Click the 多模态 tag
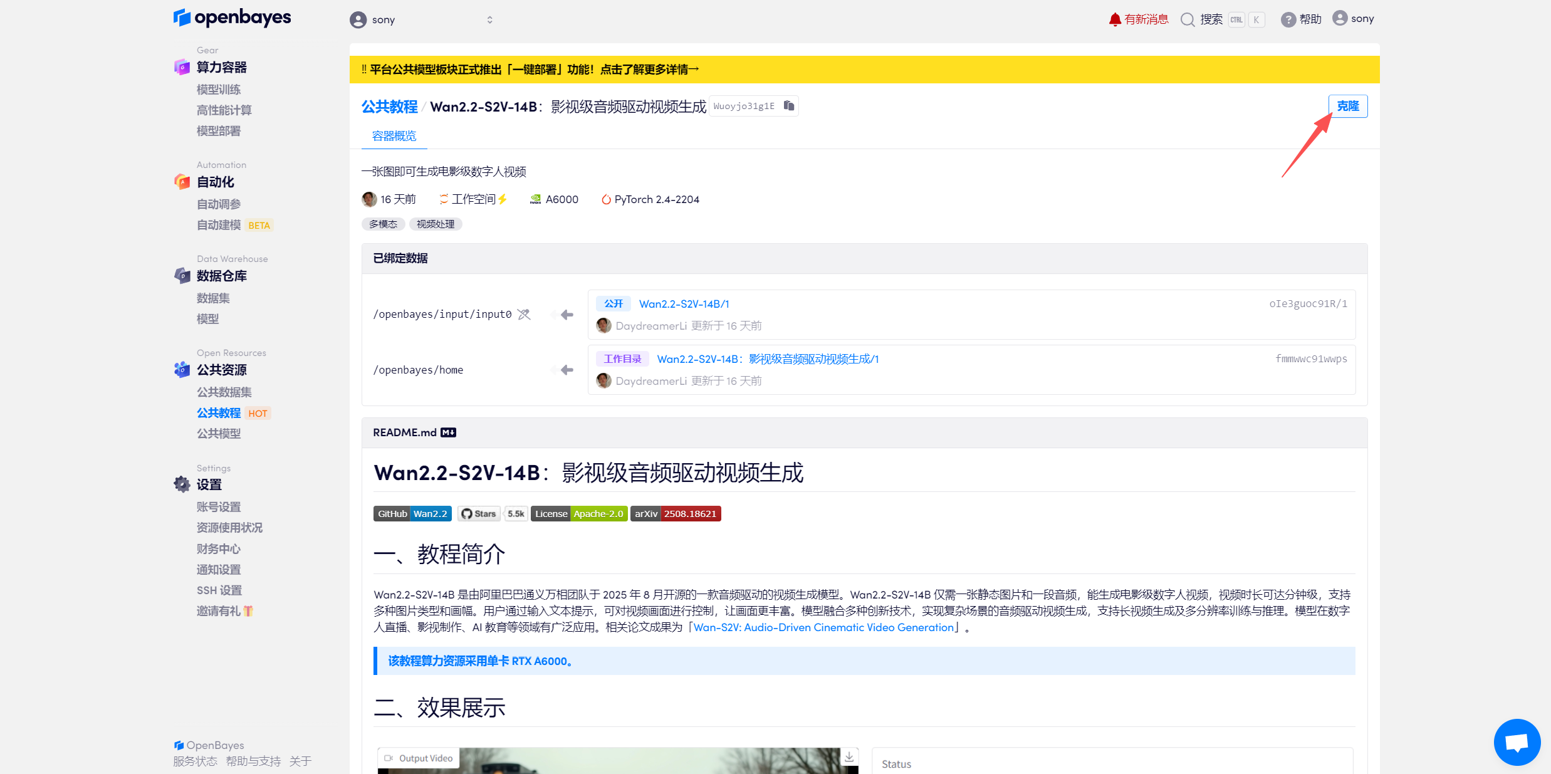 point(383,224)
